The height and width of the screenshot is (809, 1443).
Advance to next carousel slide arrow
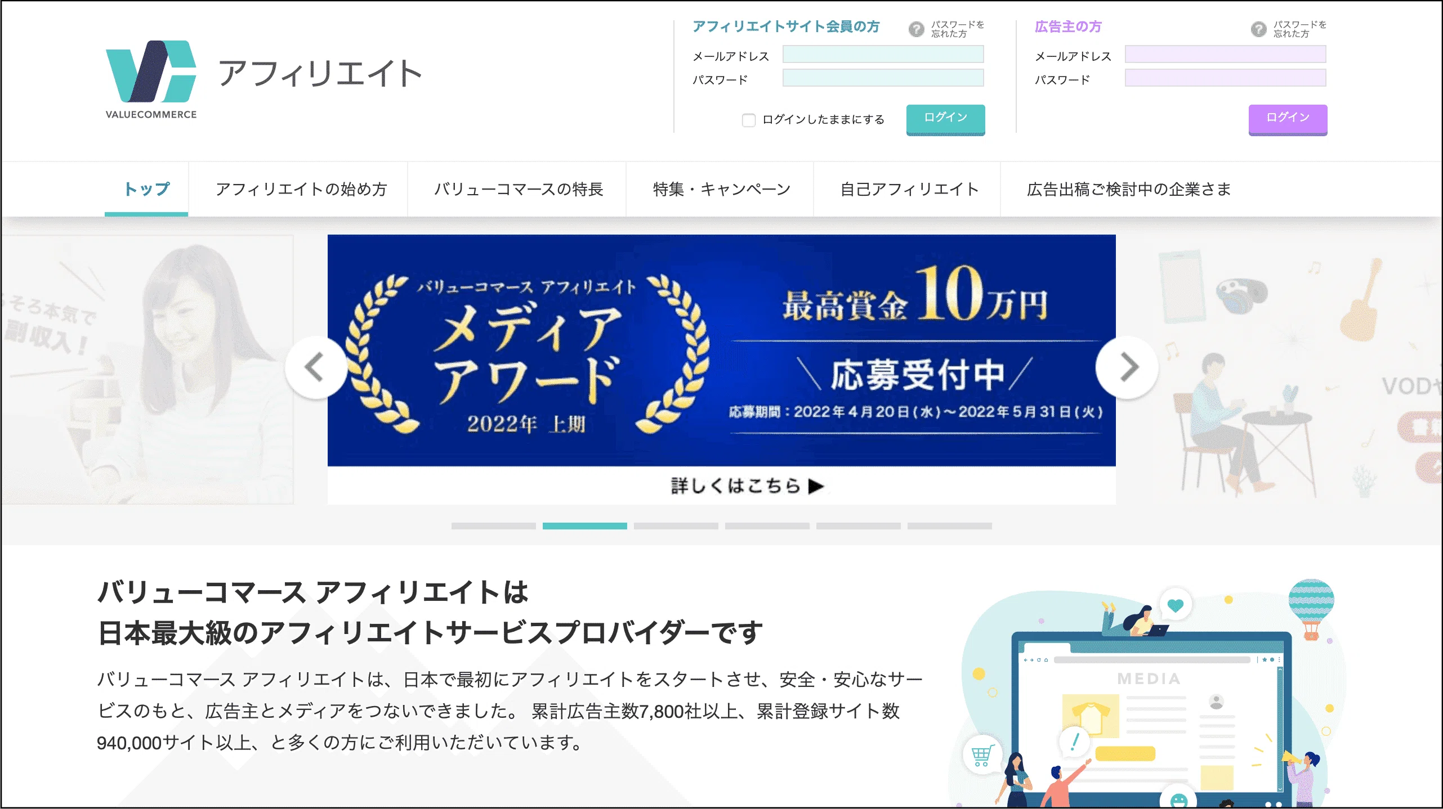point(1127,367)
